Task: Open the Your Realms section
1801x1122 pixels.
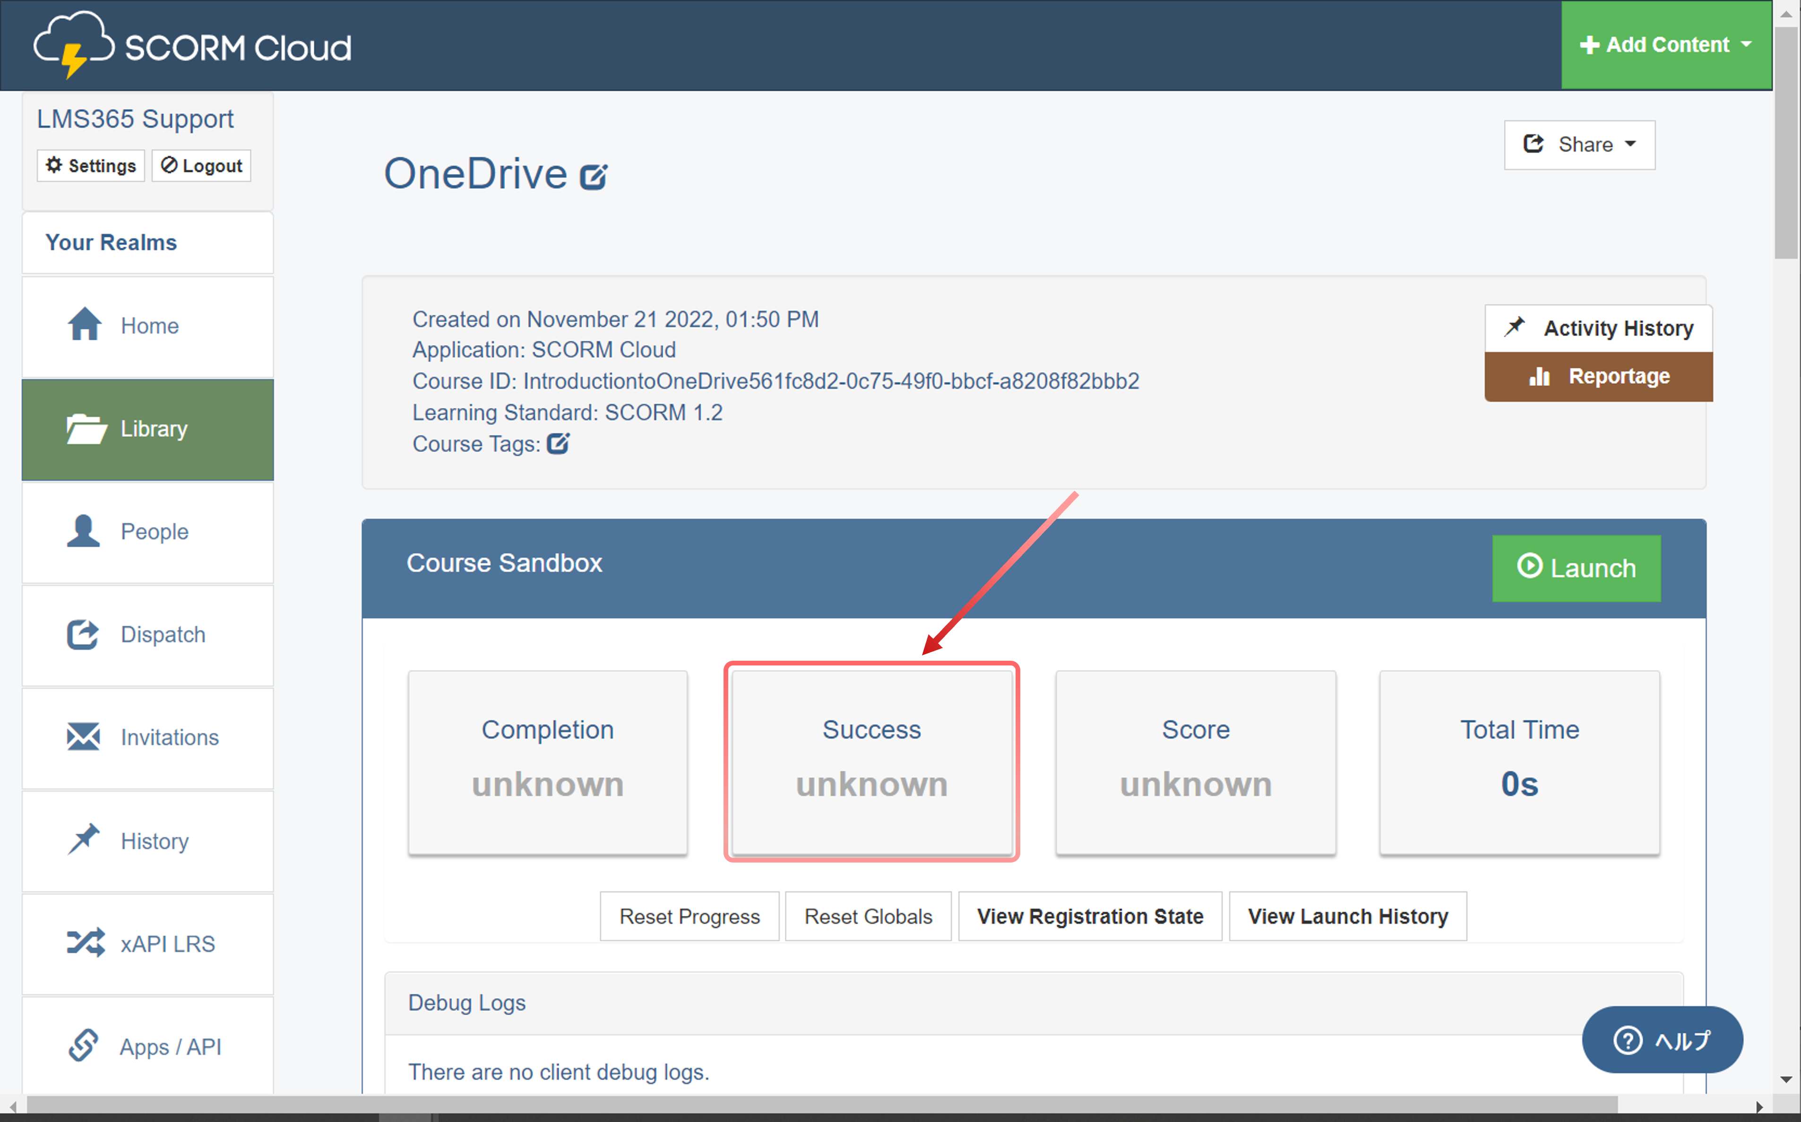Action: click(147, 242)
